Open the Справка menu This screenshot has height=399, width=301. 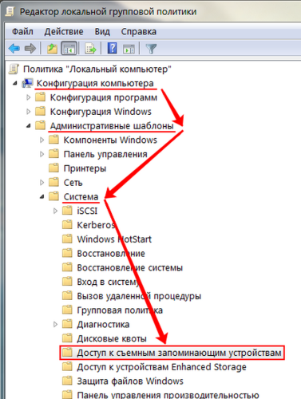(138, 32)
